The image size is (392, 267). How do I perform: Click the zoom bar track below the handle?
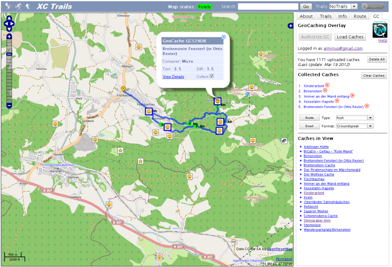pos(9,79)
